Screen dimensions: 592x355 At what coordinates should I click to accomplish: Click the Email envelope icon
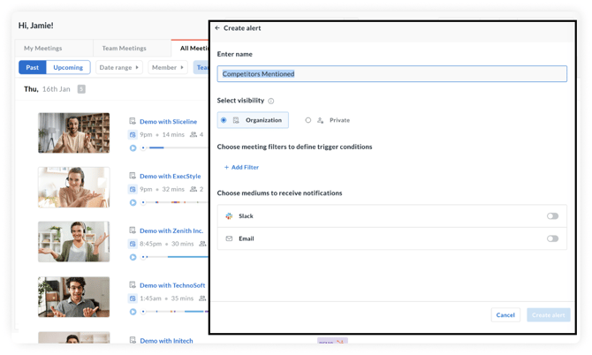pyautogui.click(x=229, y=238)
